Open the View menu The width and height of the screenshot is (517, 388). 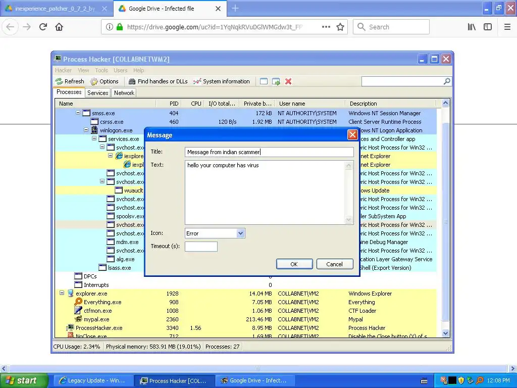(83, 70)
